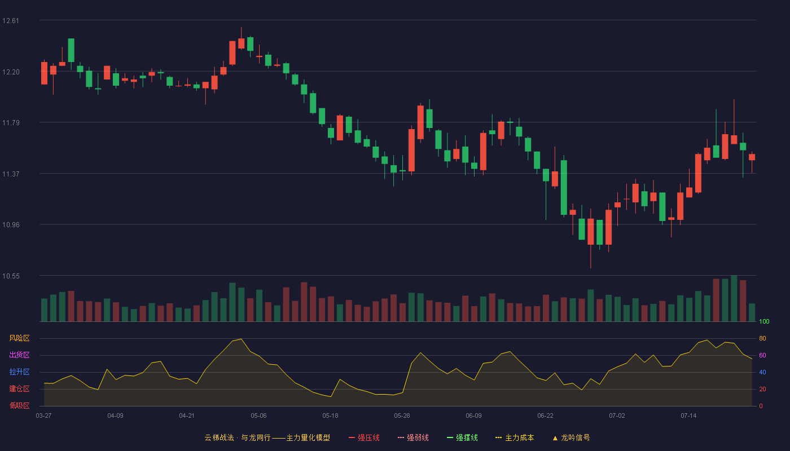Click the 拉升区 zone label

[19, 372]
